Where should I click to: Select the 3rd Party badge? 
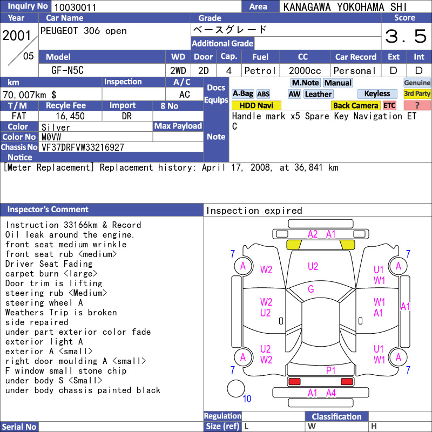coord(417,93)
